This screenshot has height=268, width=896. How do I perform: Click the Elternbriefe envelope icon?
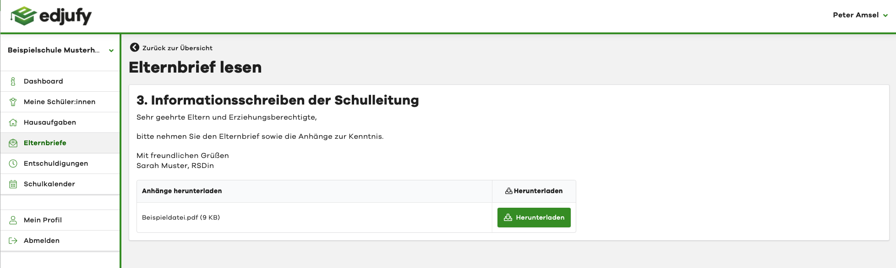click(x=13, y=143)
